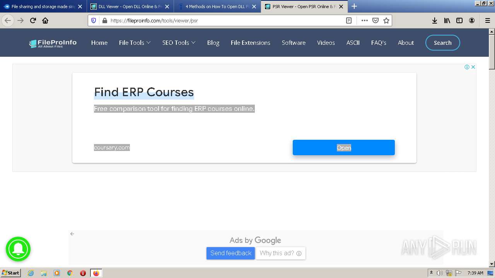Image resolution: width=495 pixels, height=278 pixels.
Task: Click Why this ad? button
Action: point(281,253)
